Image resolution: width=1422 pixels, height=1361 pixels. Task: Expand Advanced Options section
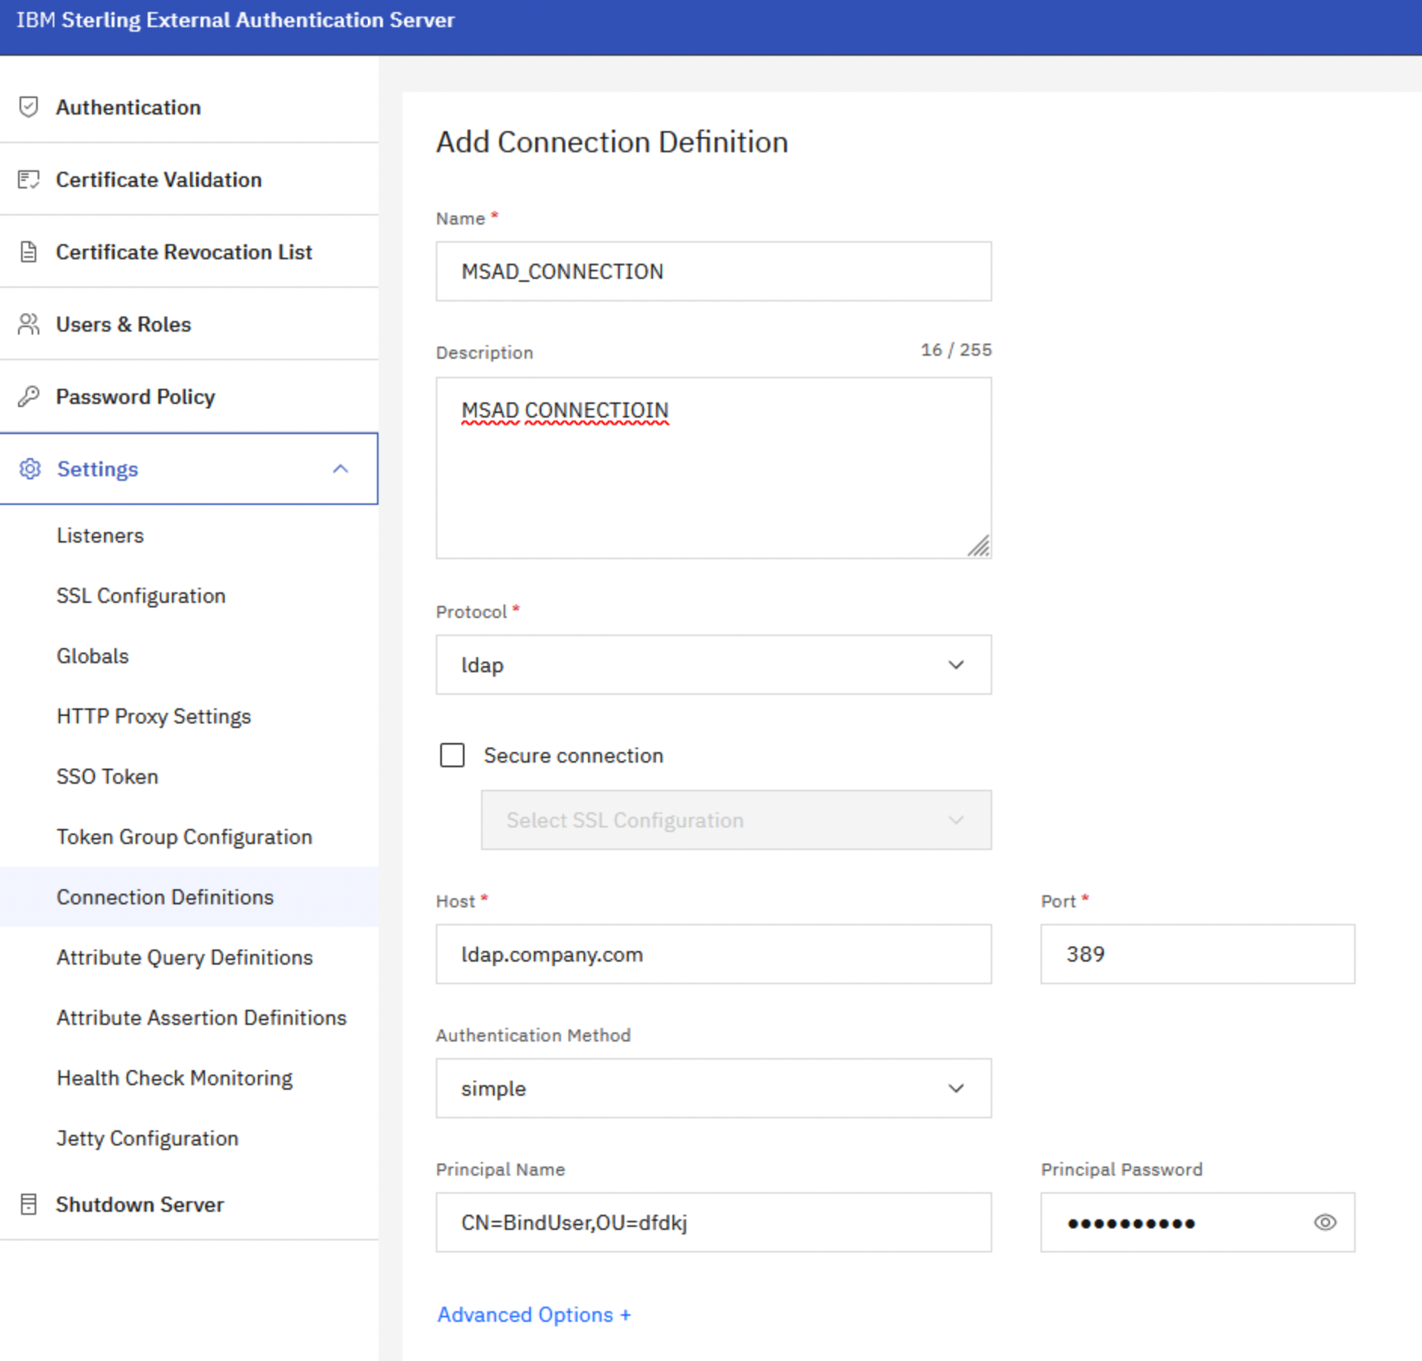[x=534, y=1314]
